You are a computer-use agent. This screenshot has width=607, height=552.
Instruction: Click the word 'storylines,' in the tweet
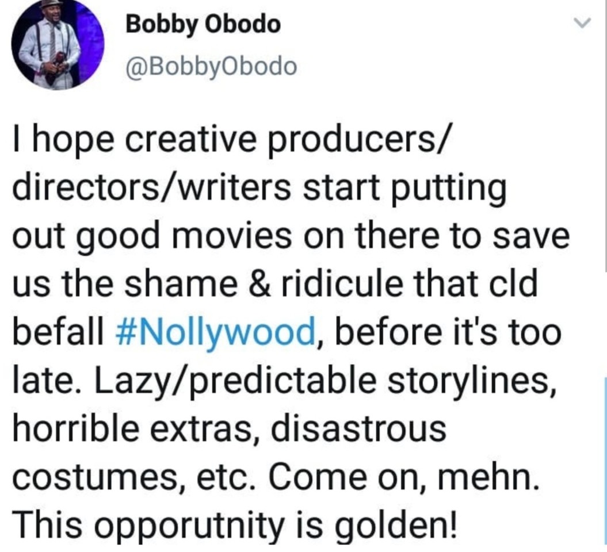point(472,380)
